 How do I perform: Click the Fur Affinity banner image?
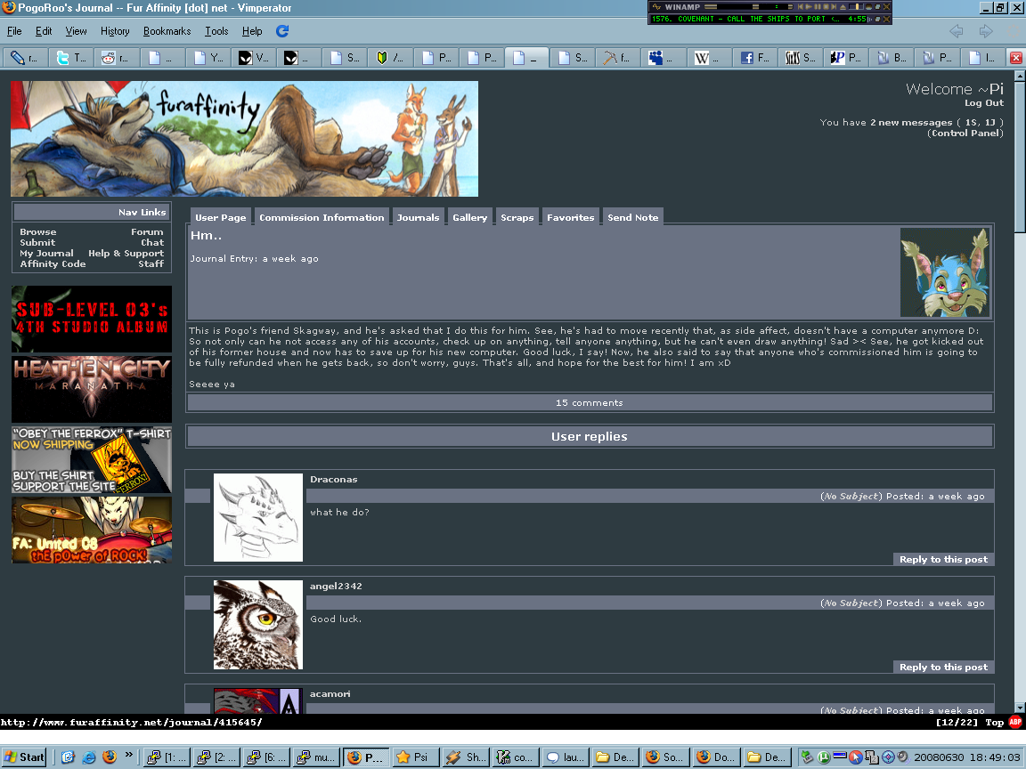click(244, 139)
